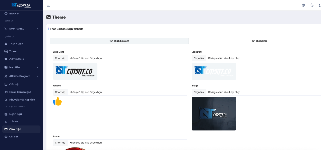Expand the SMMPANEL submenu chevron
This screenshot has width=321, height=150.
[37, 29]
